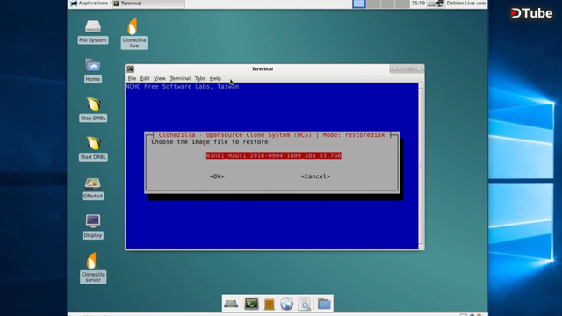Click the Stop DRBL desktop icon
Viewport: 562px width, 316px height.
[93, 110]
